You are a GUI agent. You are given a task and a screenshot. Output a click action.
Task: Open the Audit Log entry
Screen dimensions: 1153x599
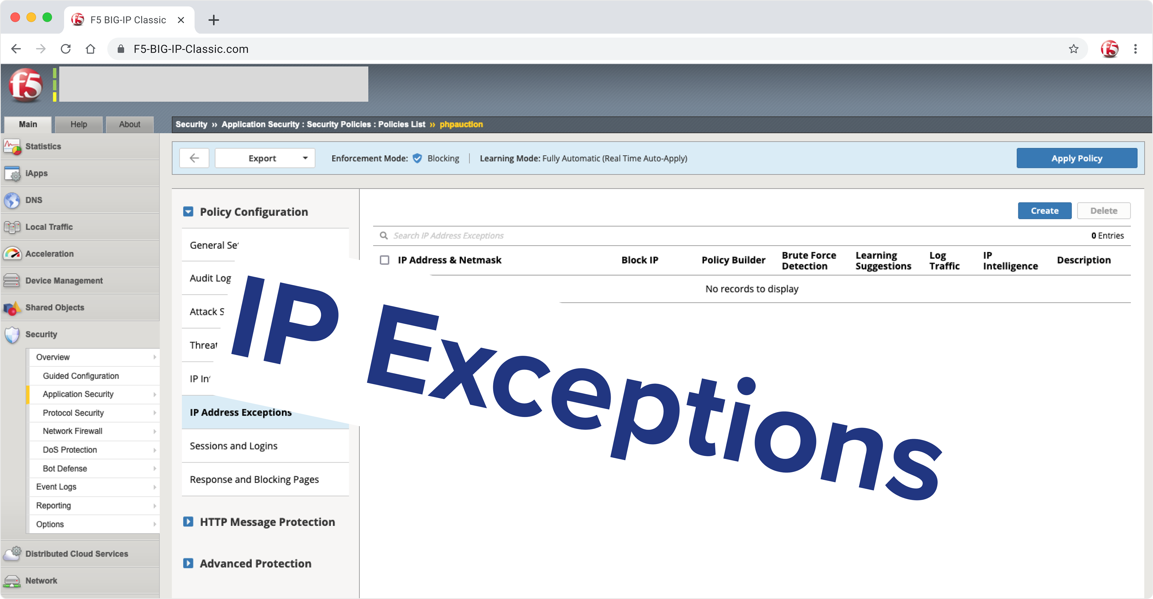pos(210,278)
